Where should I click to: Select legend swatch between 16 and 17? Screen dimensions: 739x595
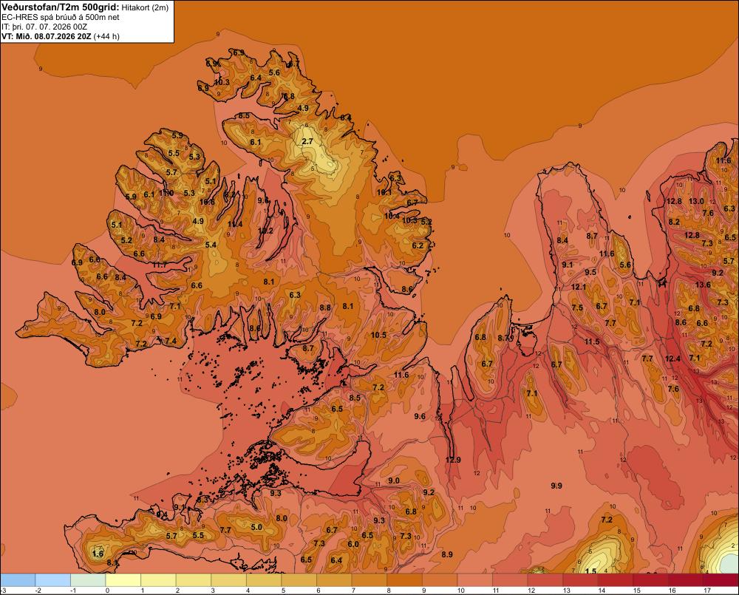pyautogui.click(x=686, y=579)
